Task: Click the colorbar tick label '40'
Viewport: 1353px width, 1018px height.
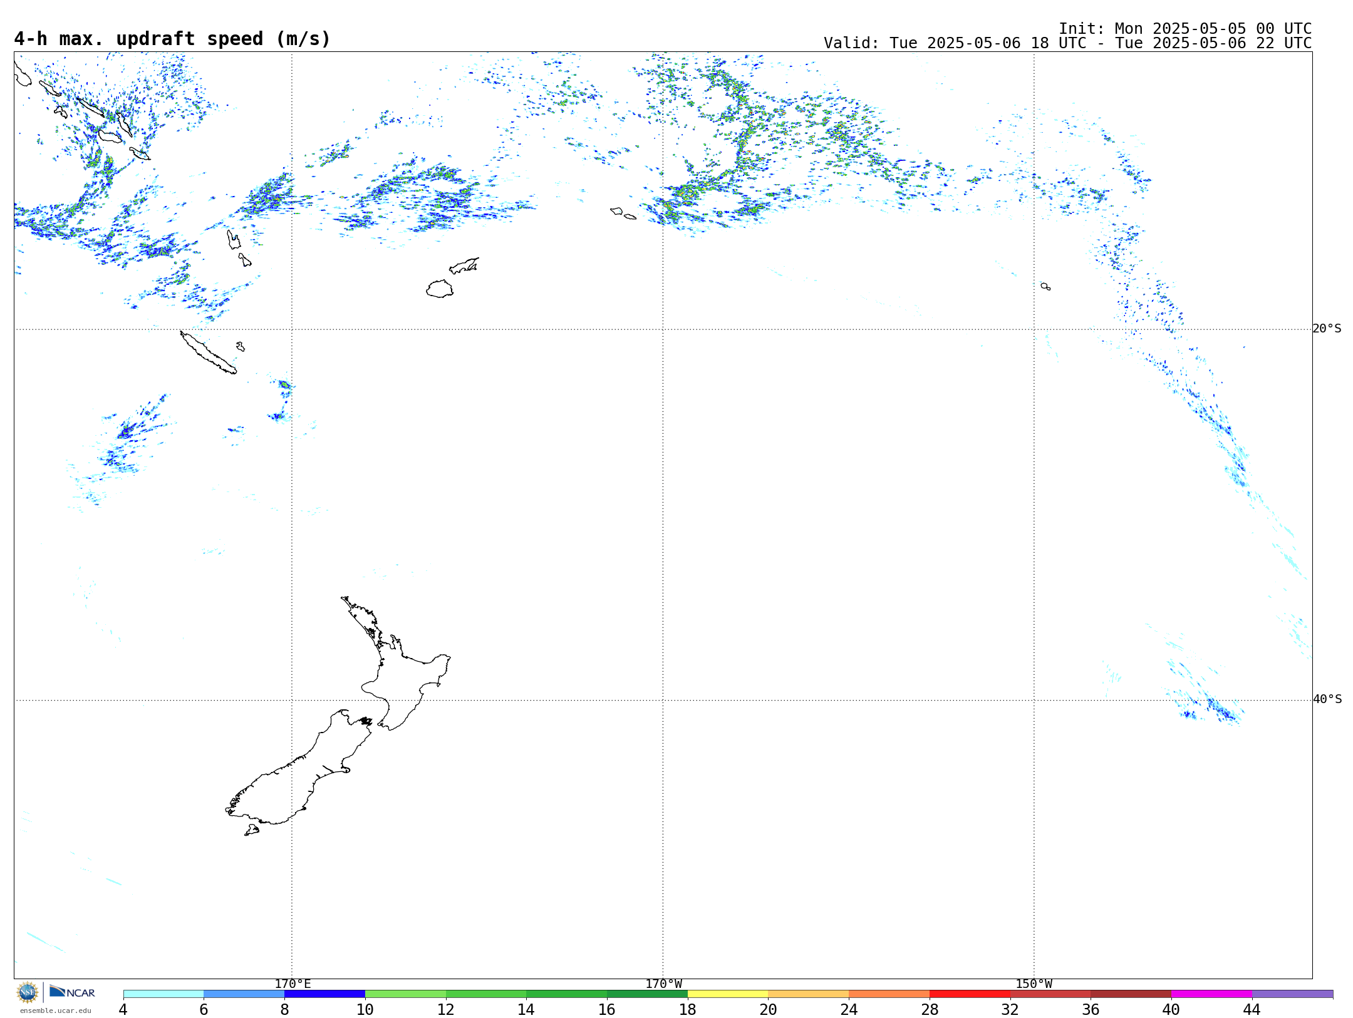Action: 1171,1009
